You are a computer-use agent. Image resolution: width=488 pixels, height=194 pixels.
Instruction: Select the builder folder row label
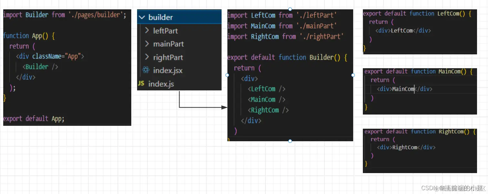[x=161, y=17]
